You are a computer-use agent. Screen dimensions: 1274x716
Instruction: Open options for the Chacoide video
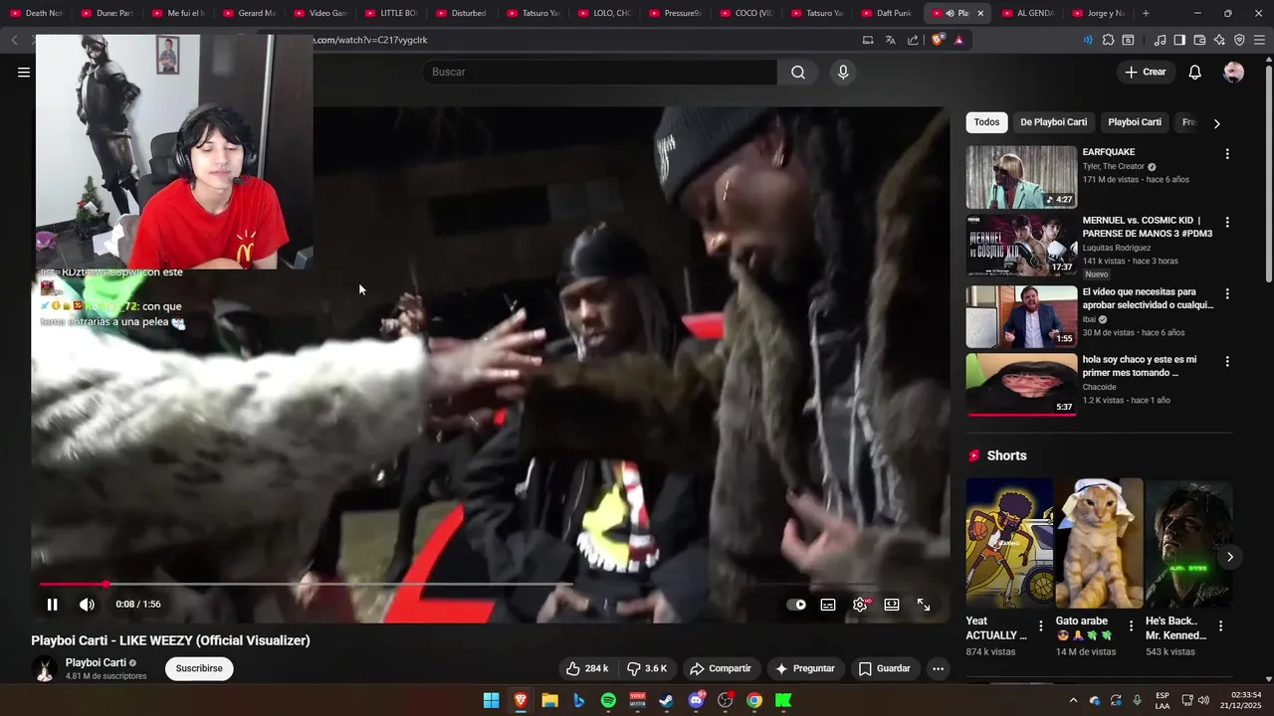click(x=1226, y=362)
